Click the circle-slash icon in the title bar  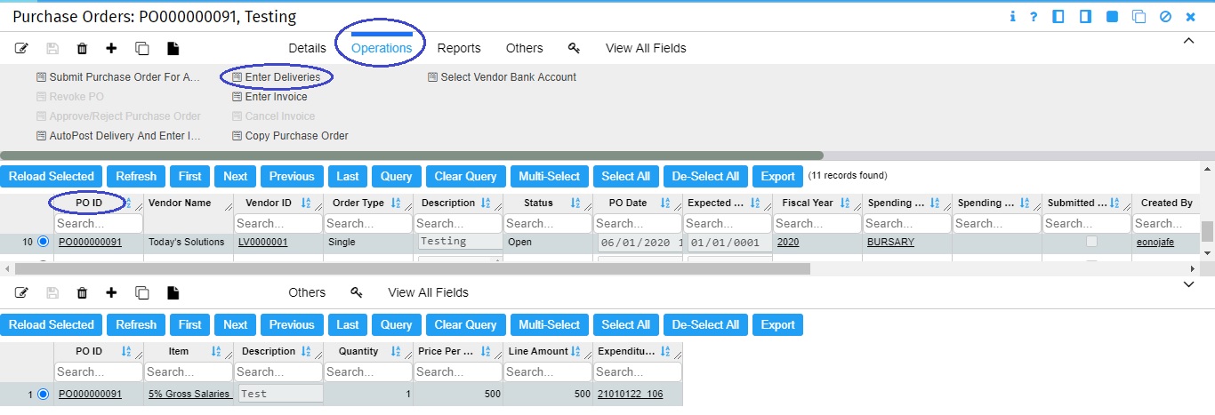pyautogui.click(x=1165, y=17)
